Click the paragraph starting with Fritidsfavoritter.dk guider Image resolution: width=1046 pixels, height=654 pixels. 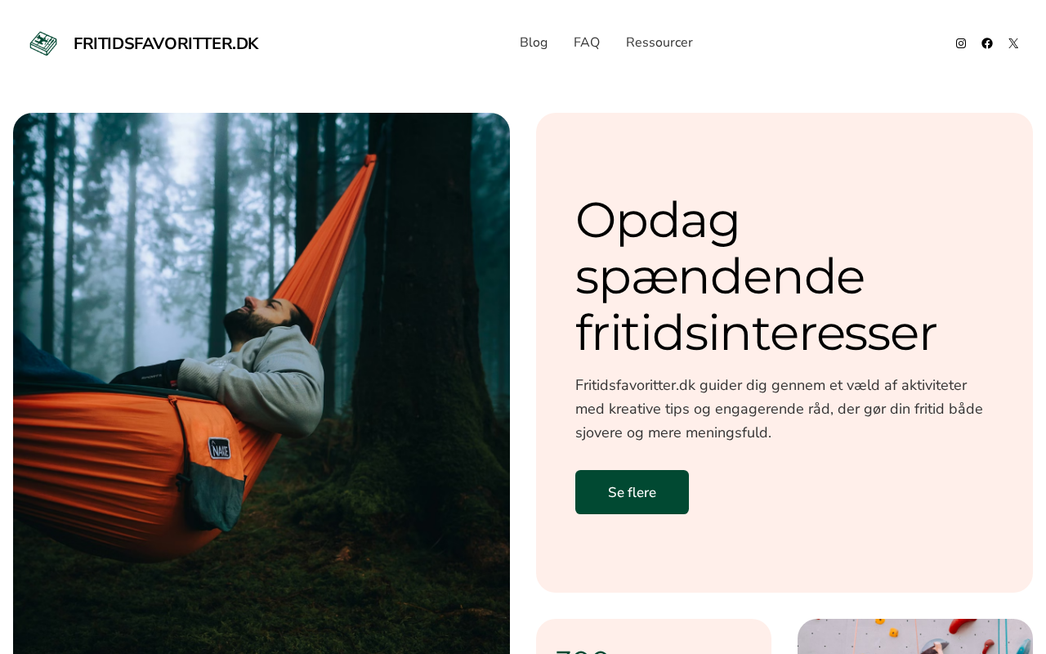tap(779, 409)
